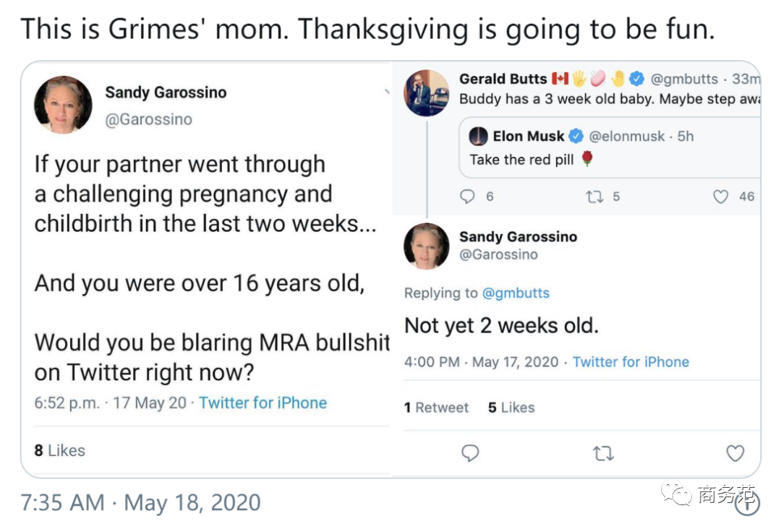The image size is (781, 529).
Task: Click the info icon beside the tweet date
Action: click(x=747, y=504)
